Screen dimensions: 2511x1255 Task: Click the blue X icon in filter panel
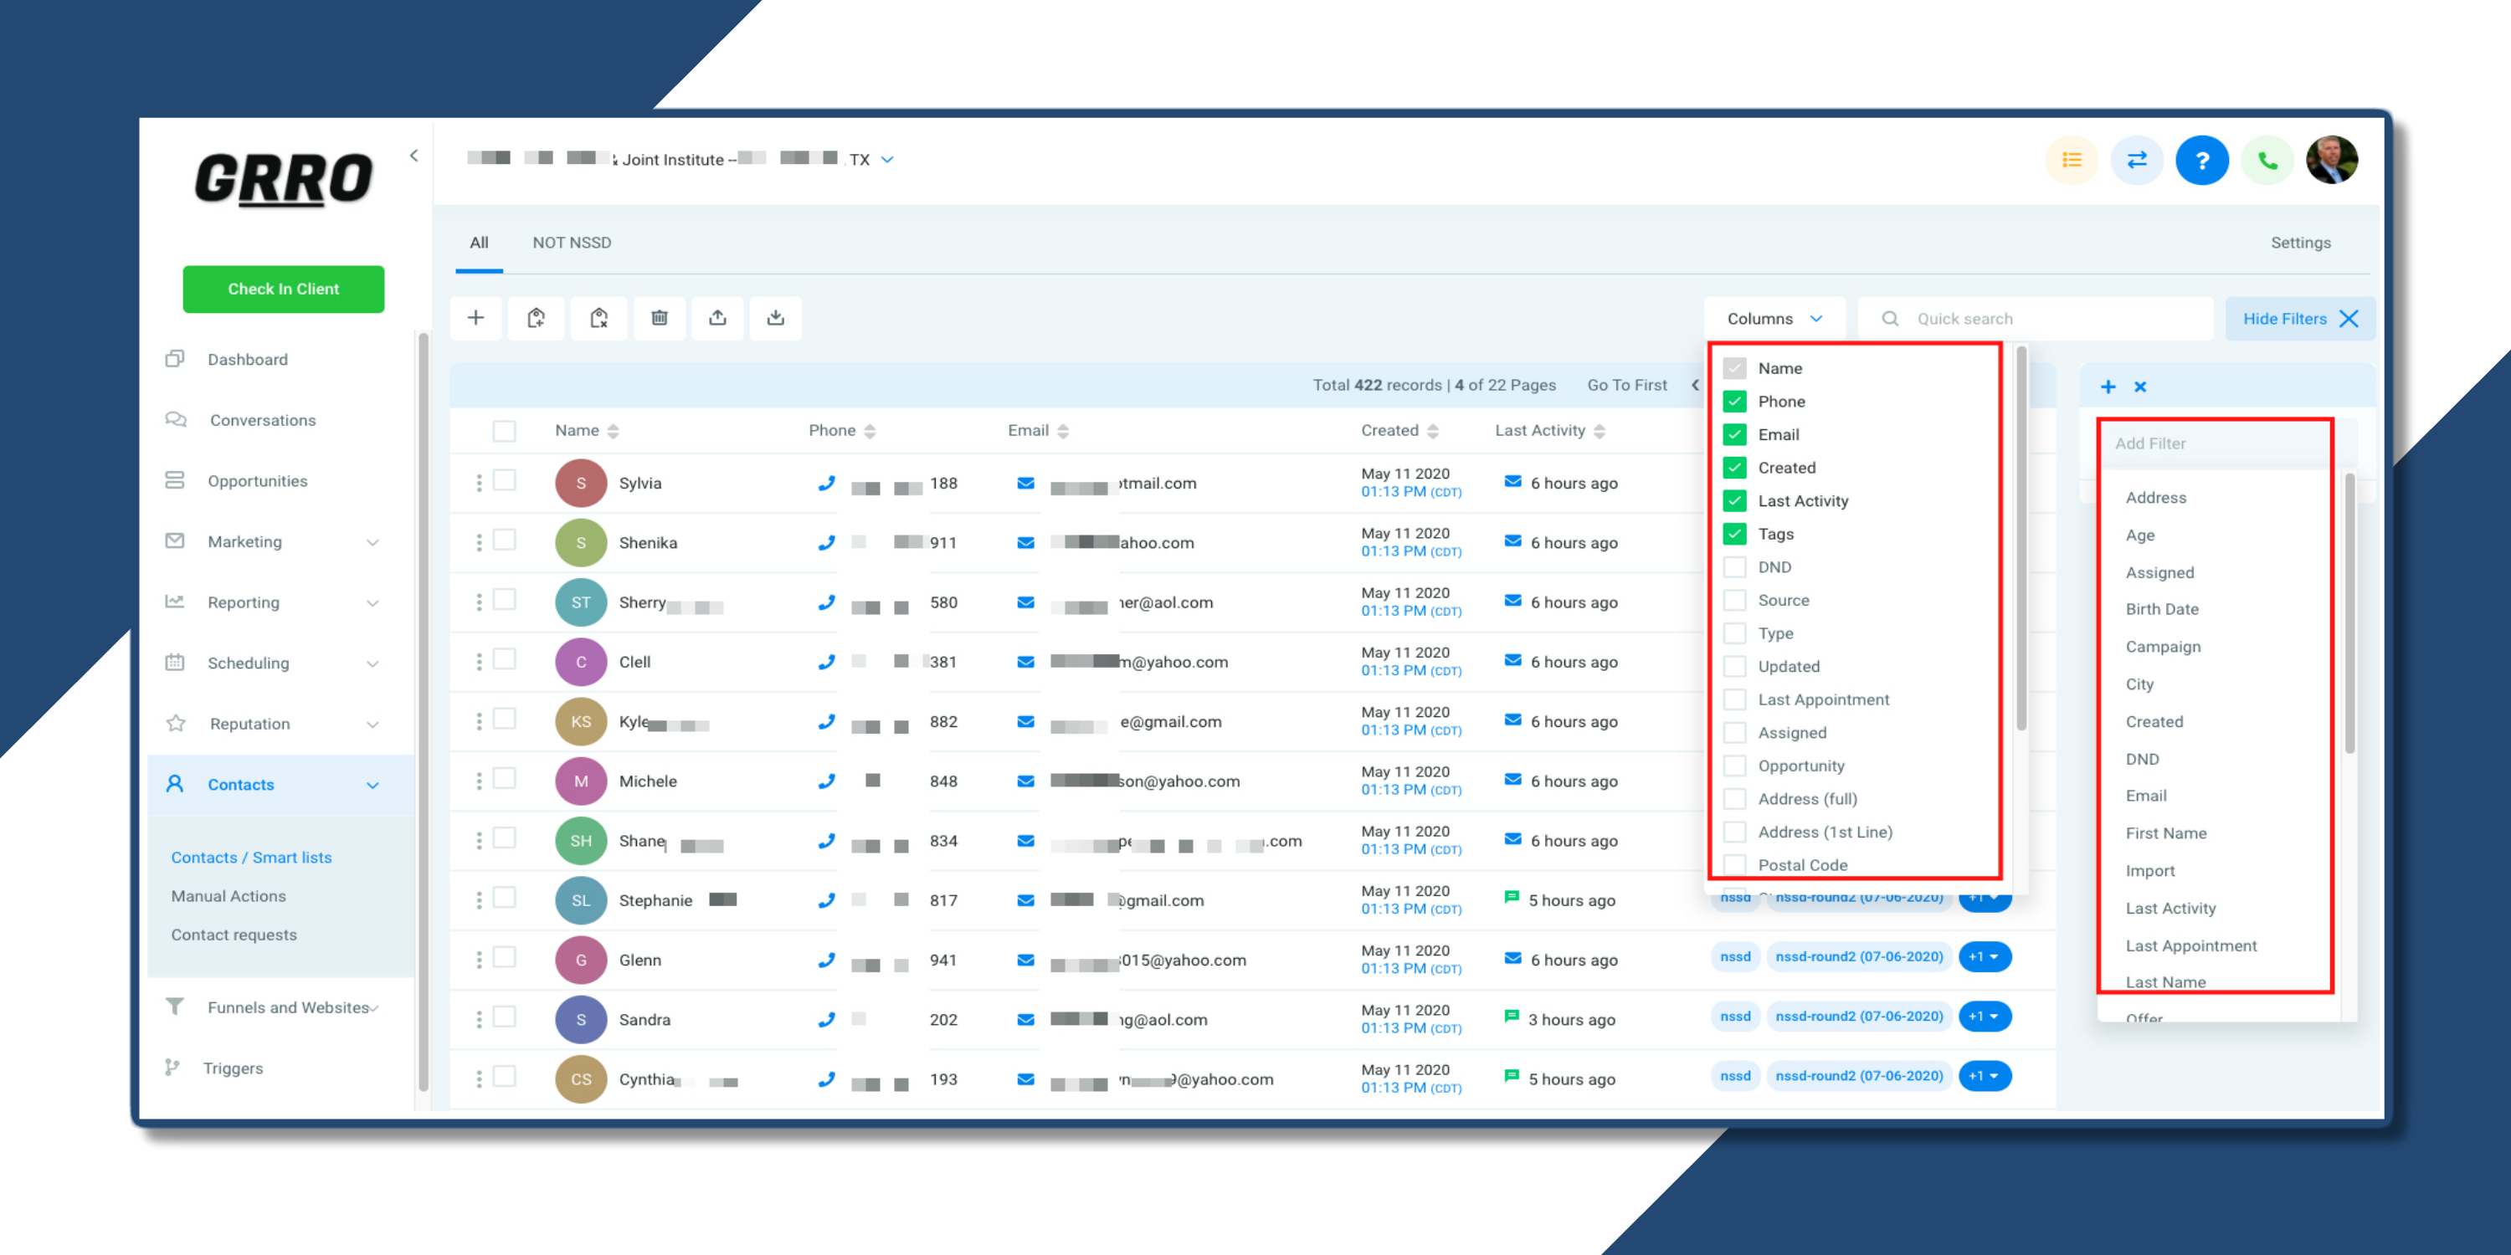2140,387
